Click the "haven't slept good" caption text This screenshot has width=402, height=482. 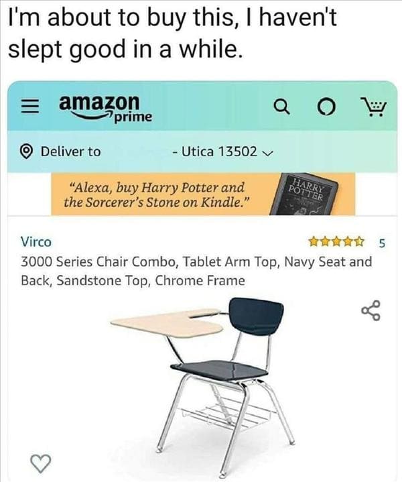[x=172, y=34]
